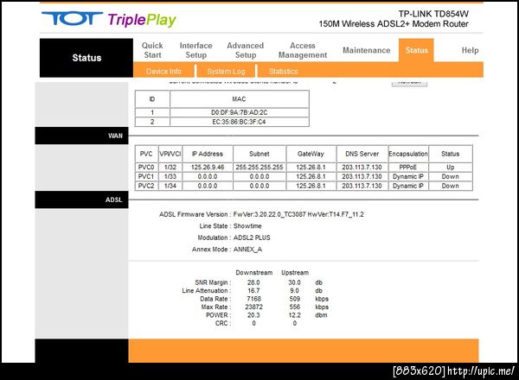Screen dimensions: 519x380
Task: Click the VPI/VCI value 1/33
Action: 170,176
